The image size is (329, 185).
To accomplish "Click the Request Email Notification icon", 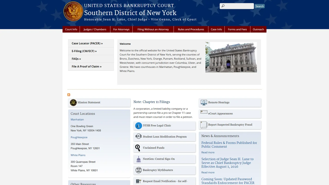I will pos(139,181).
